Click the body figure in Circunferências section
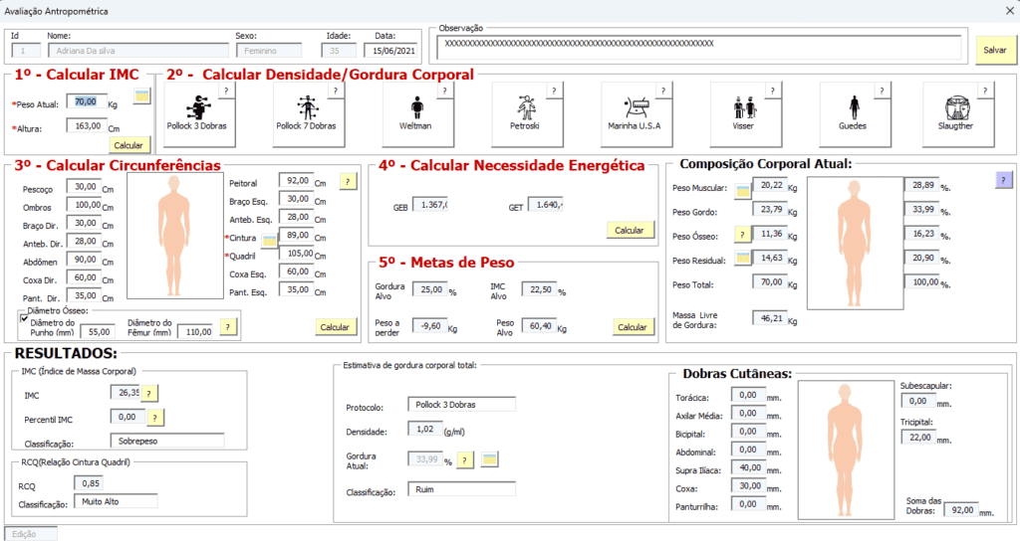Viewport: 1020px width, 544px height. [175, 237]
